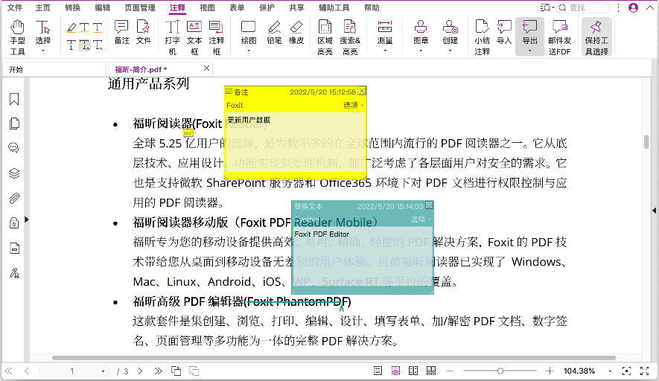
Task: Close the yellow note popup
Action: pos(362,91)
